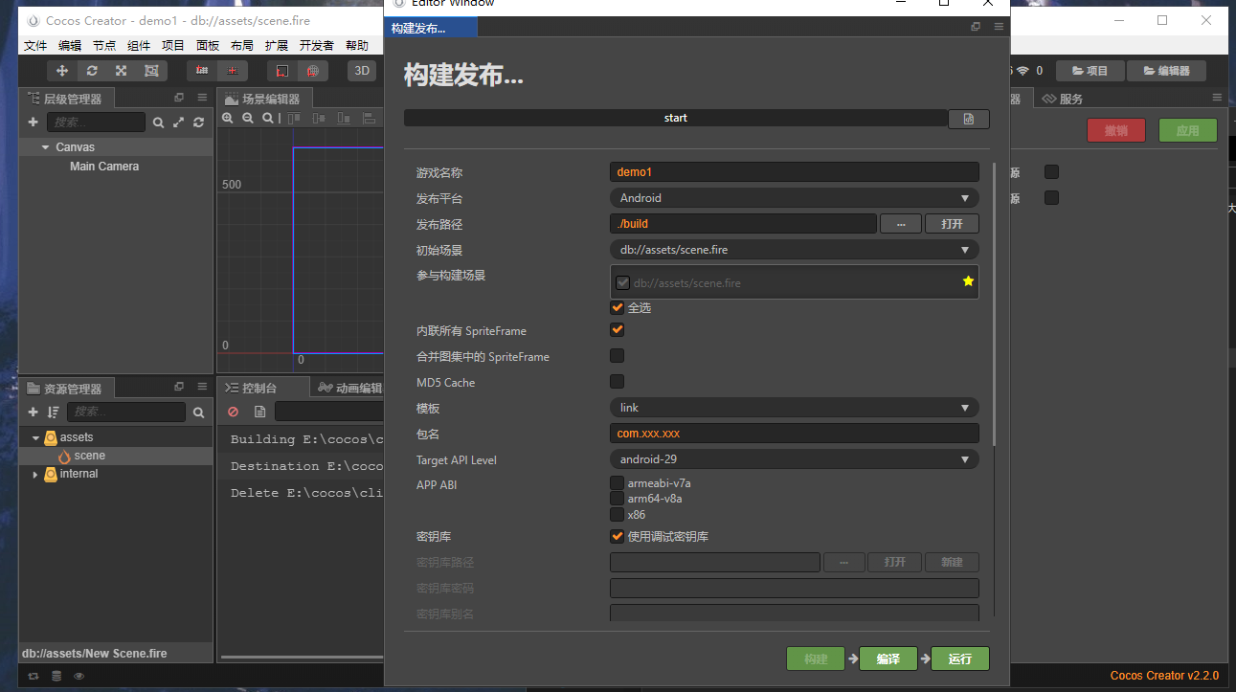This screenshot has height=692, width=1236.
Task: Pop out the hierarchy panel
Action: [x=179, y=98]
